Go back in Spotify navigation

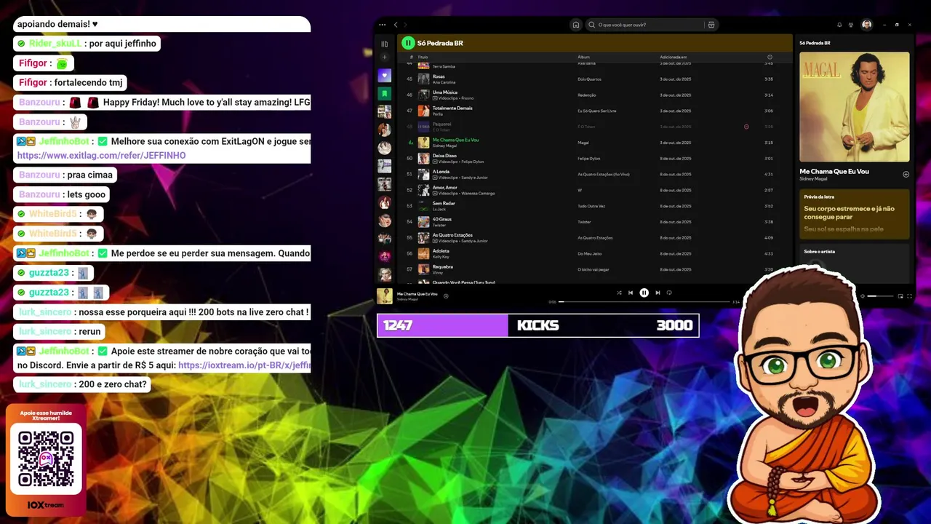396,25
